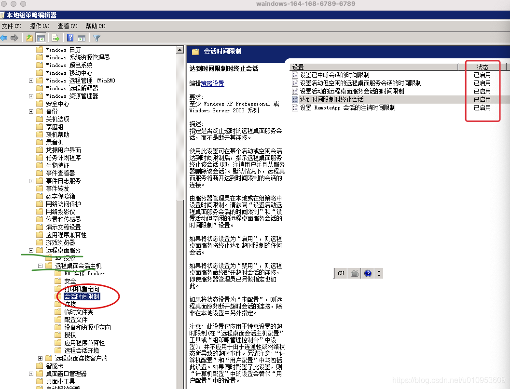Click the folder icon beside 设备和资源重定向
Screen dimensions: 510x389
[58, 327]
